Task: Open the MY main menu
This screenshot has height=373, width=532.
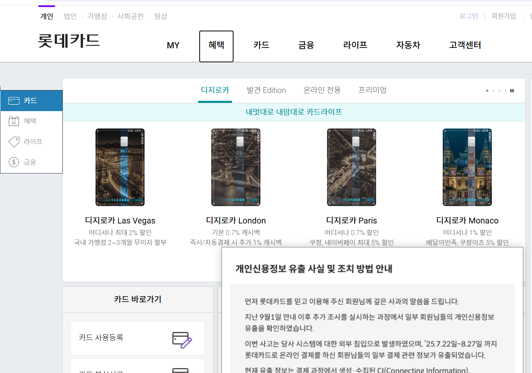Action: click(173, 45)
